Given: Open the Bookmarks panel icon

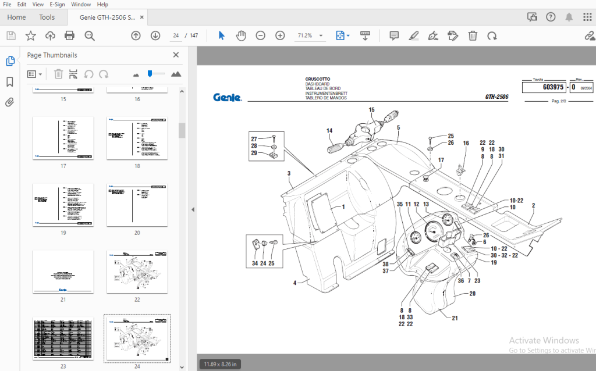Looking at the screenshot, I should pyautogui.click(x=10, y=81).
